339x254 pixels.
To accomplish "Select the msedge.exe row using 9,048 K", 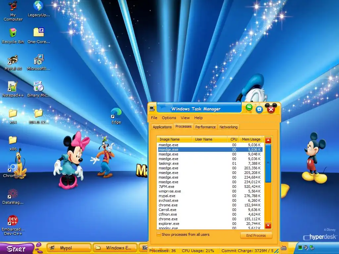I will (x=210, y=154).
